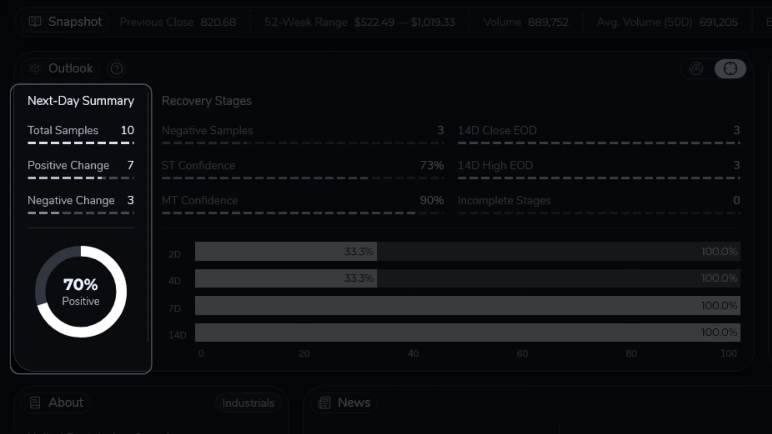Image resolution: width=772 pixels, height=434 pixels.
Task: Click the 2D recovery stage bar
Action: tap(286, 252)
